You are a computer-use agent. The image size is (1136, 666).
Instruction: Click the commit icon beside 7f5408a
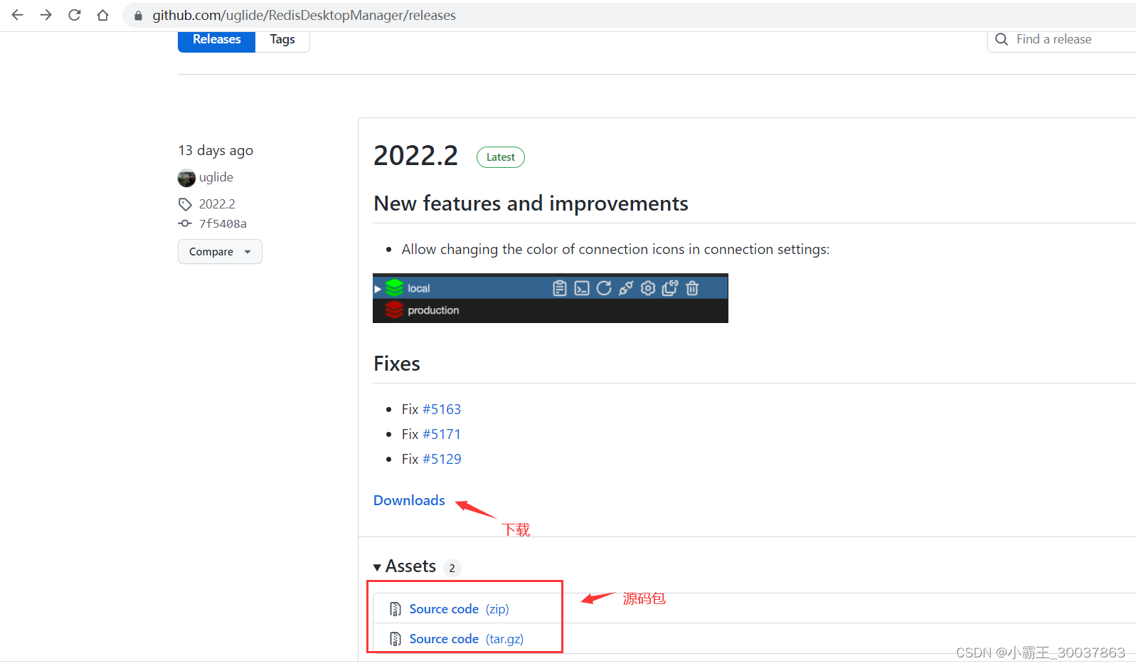(x=185, y=223)
